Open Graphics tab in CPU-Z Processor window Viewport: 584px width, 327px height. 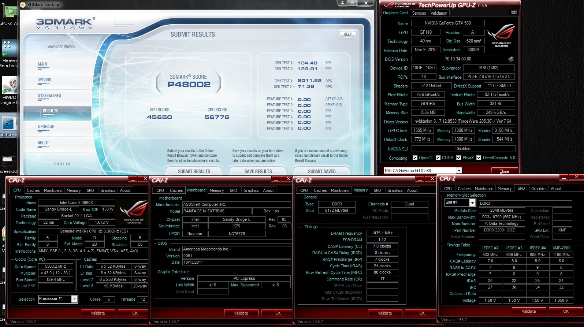[x=108, y=190]
